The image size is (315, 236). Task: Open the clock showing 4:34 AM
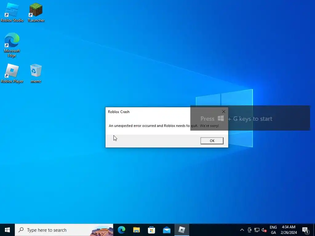point(289,230)
